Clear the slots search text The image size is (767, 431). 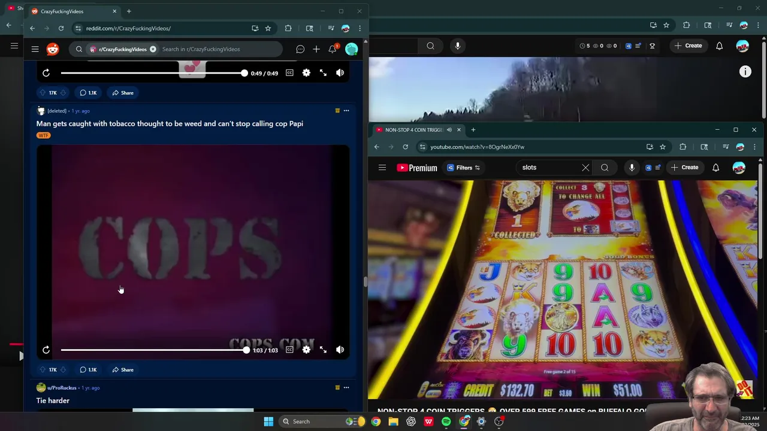pyautogui.click(x=585, y=168)
